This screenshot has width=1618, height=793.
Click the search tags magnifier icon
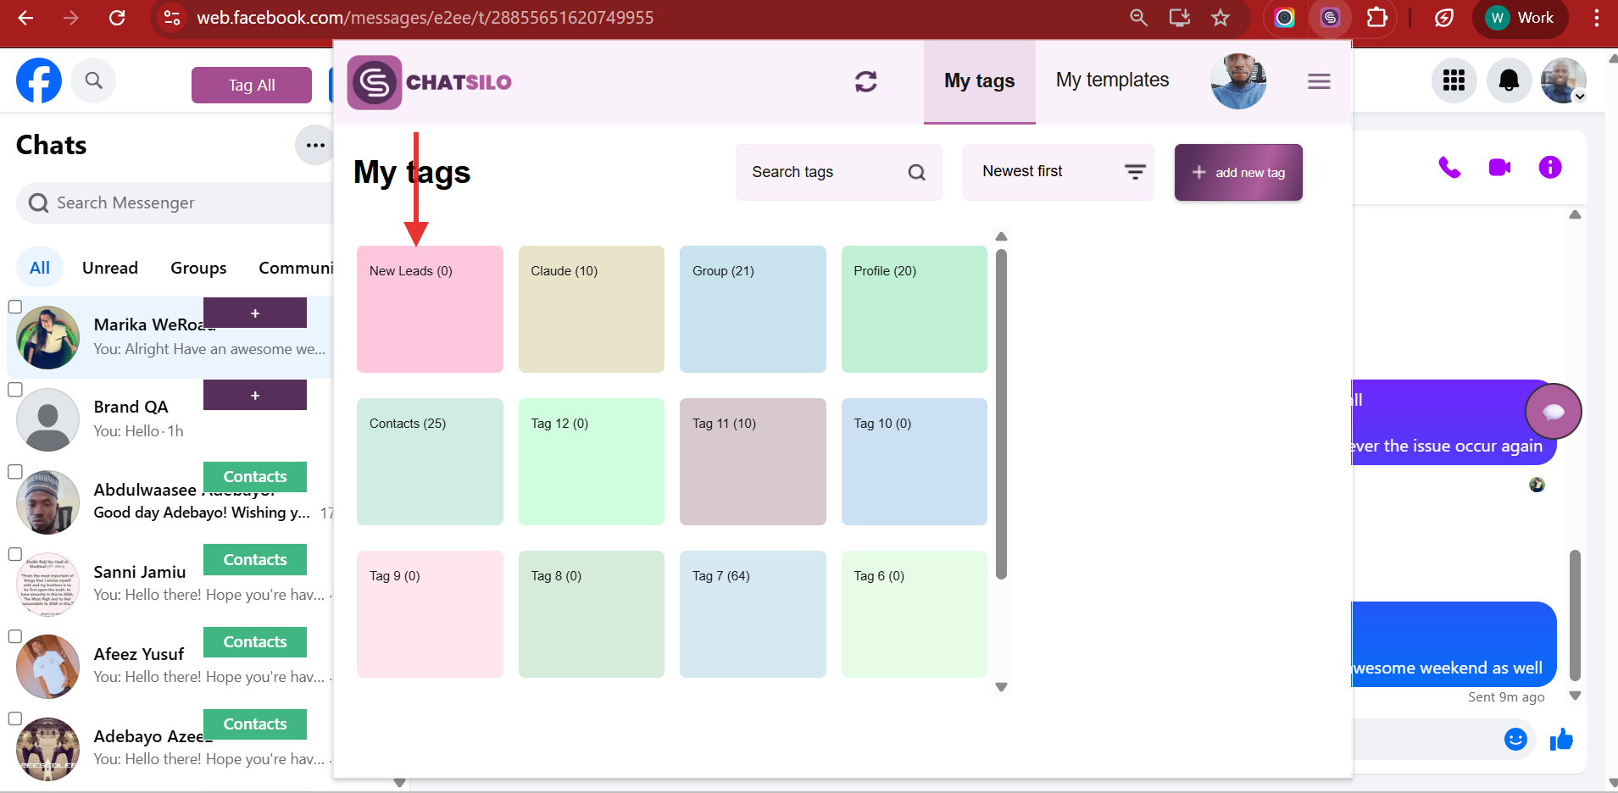[x=916, y=172]
